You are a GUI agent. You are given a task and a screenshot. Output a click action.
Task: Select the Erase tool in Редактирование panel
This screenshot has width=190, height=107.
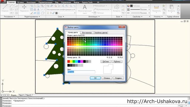[x=31, y=13]
